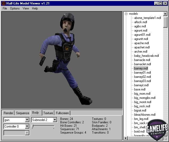Select barnaclet.mdl in the tree
This screenshot has width=169, height=142.
click(x=143, y=64)
